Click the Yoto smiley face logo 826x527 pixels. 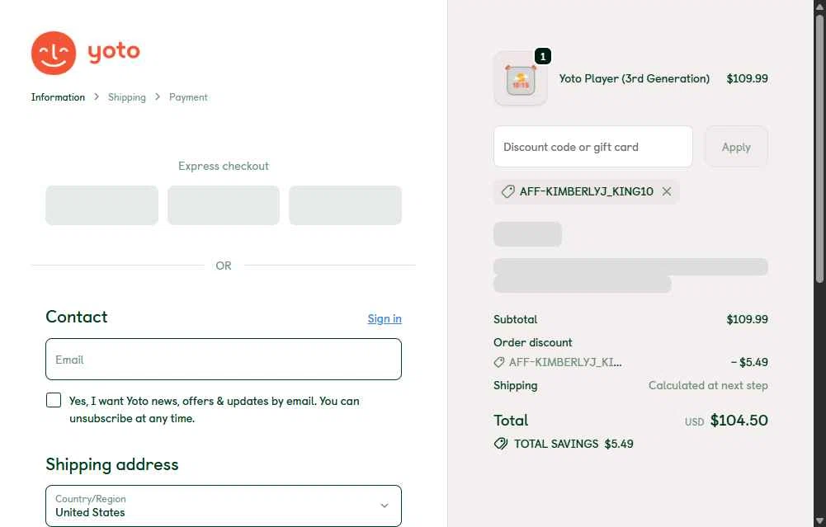[x=54, y=53]
